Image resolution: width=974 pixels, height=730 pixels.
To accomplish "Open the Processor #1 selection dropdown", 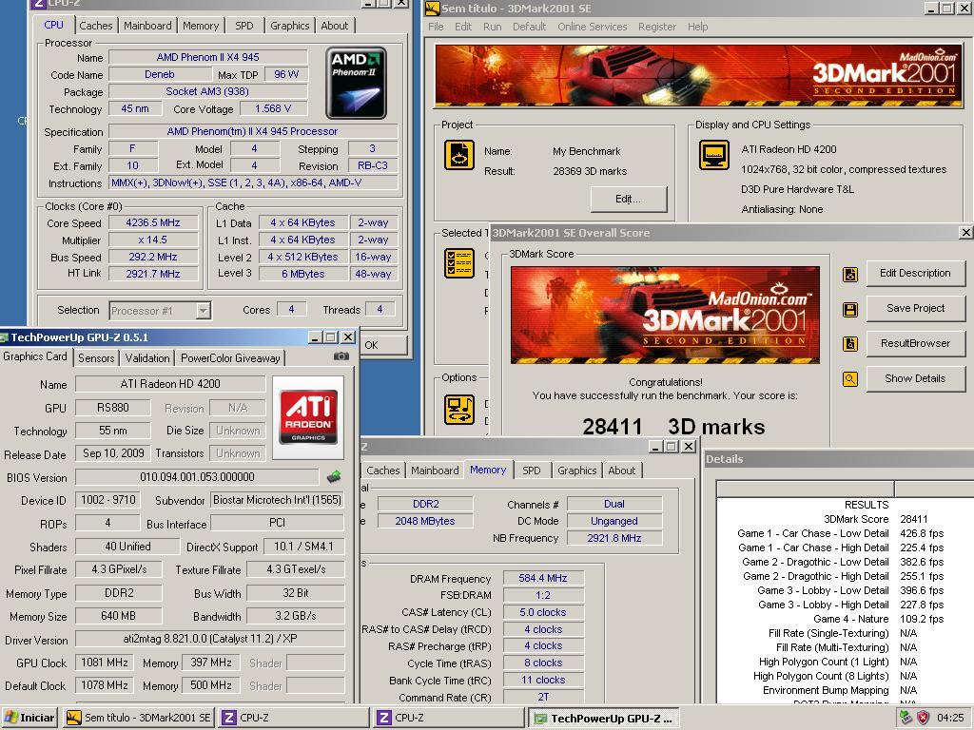I will tap(204, 311).
